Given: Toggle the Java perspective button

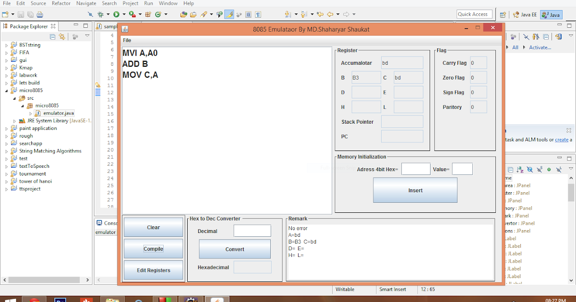Looking at the screenshot, I should 550,14.
